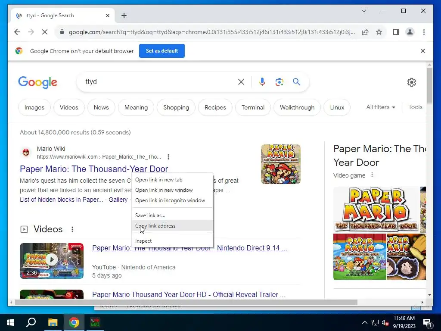Open the side panel icon
Image resolution: width=441 pixels, height=331 pixels.
(396, 32)
